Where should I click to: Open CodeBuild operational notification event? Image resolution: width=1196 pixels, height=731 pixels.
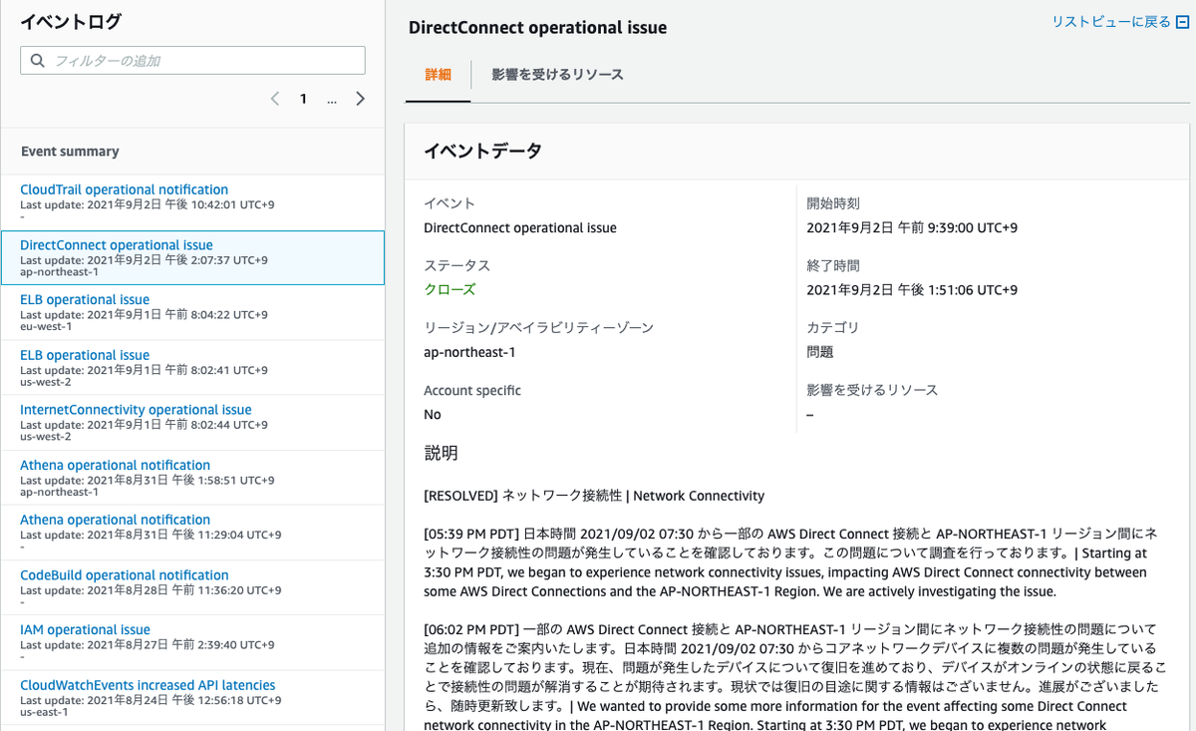(124, 575)
